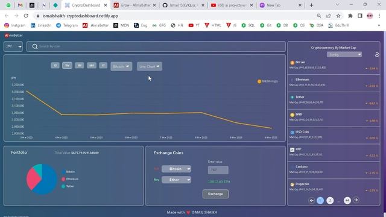Screen dimensions: 386x217
Task: Click the Exchange button
Action: (215, 194)
